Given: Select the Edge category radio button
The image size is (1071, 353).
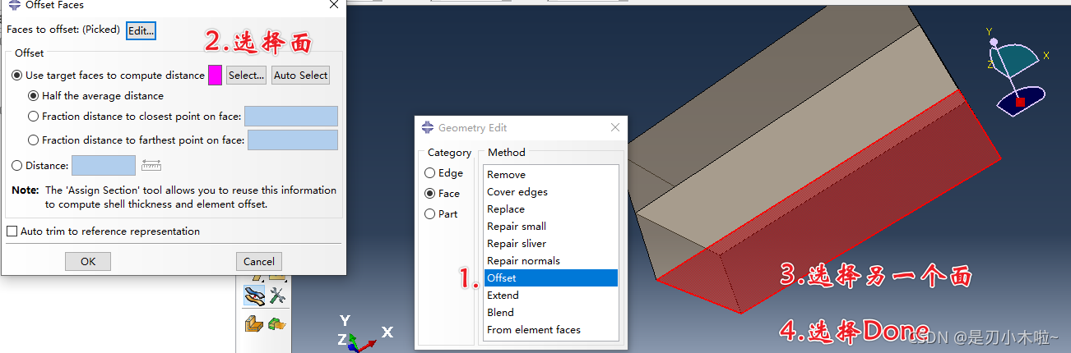Looking at the screenshot, I should [x=430, y=173].
